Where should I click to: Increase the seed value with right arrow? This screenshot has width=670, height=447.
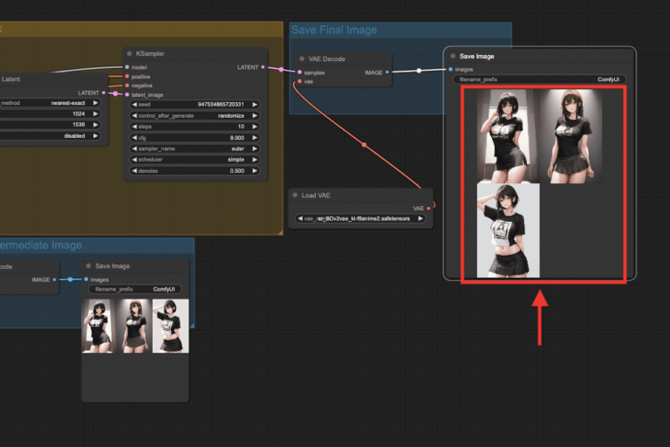(255, 105)
